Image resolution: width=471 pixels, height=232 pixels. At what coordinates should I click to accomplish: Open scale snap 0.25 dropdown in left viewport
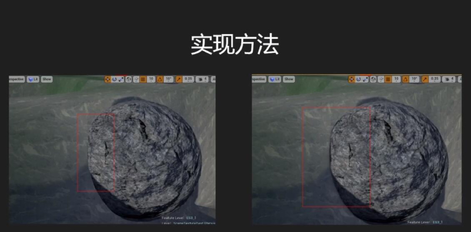coord(188,79)
